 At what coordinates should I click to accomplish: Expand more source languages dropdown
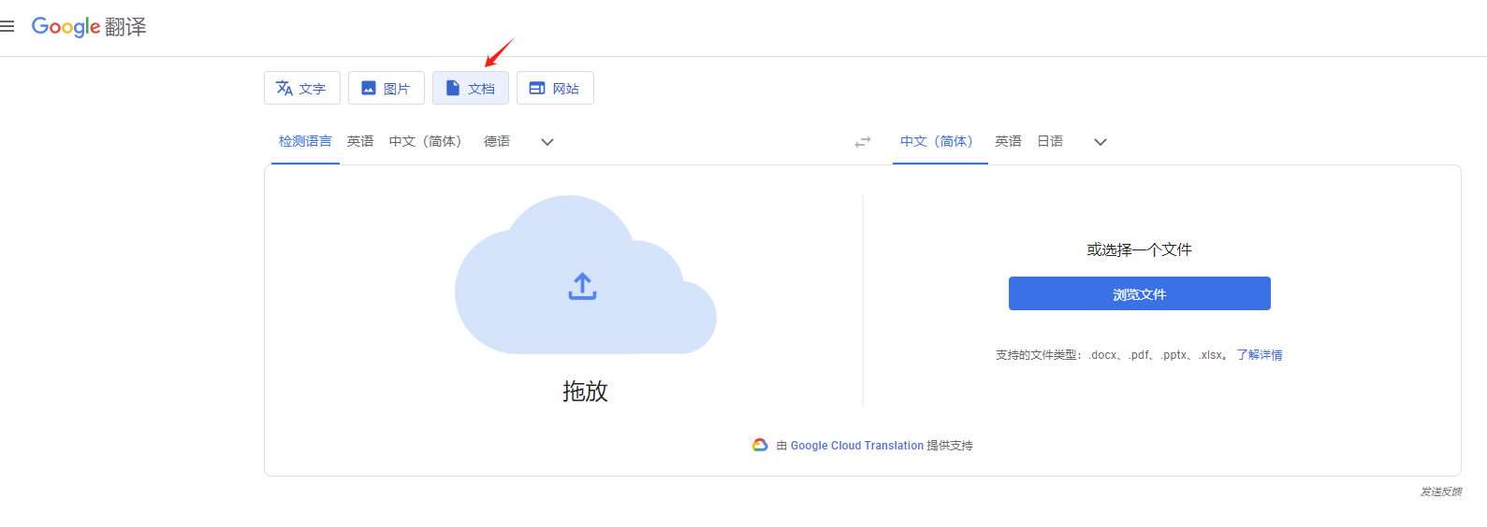547,142
